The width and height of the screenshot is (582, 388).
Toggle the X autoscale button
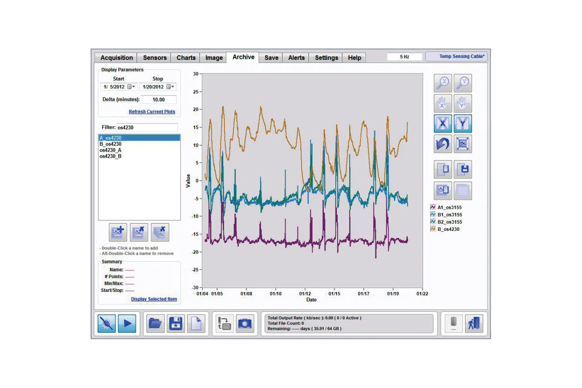[443, 124]
